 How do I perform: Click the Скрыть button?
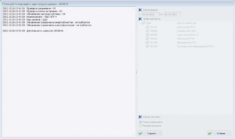pos(150,133)
